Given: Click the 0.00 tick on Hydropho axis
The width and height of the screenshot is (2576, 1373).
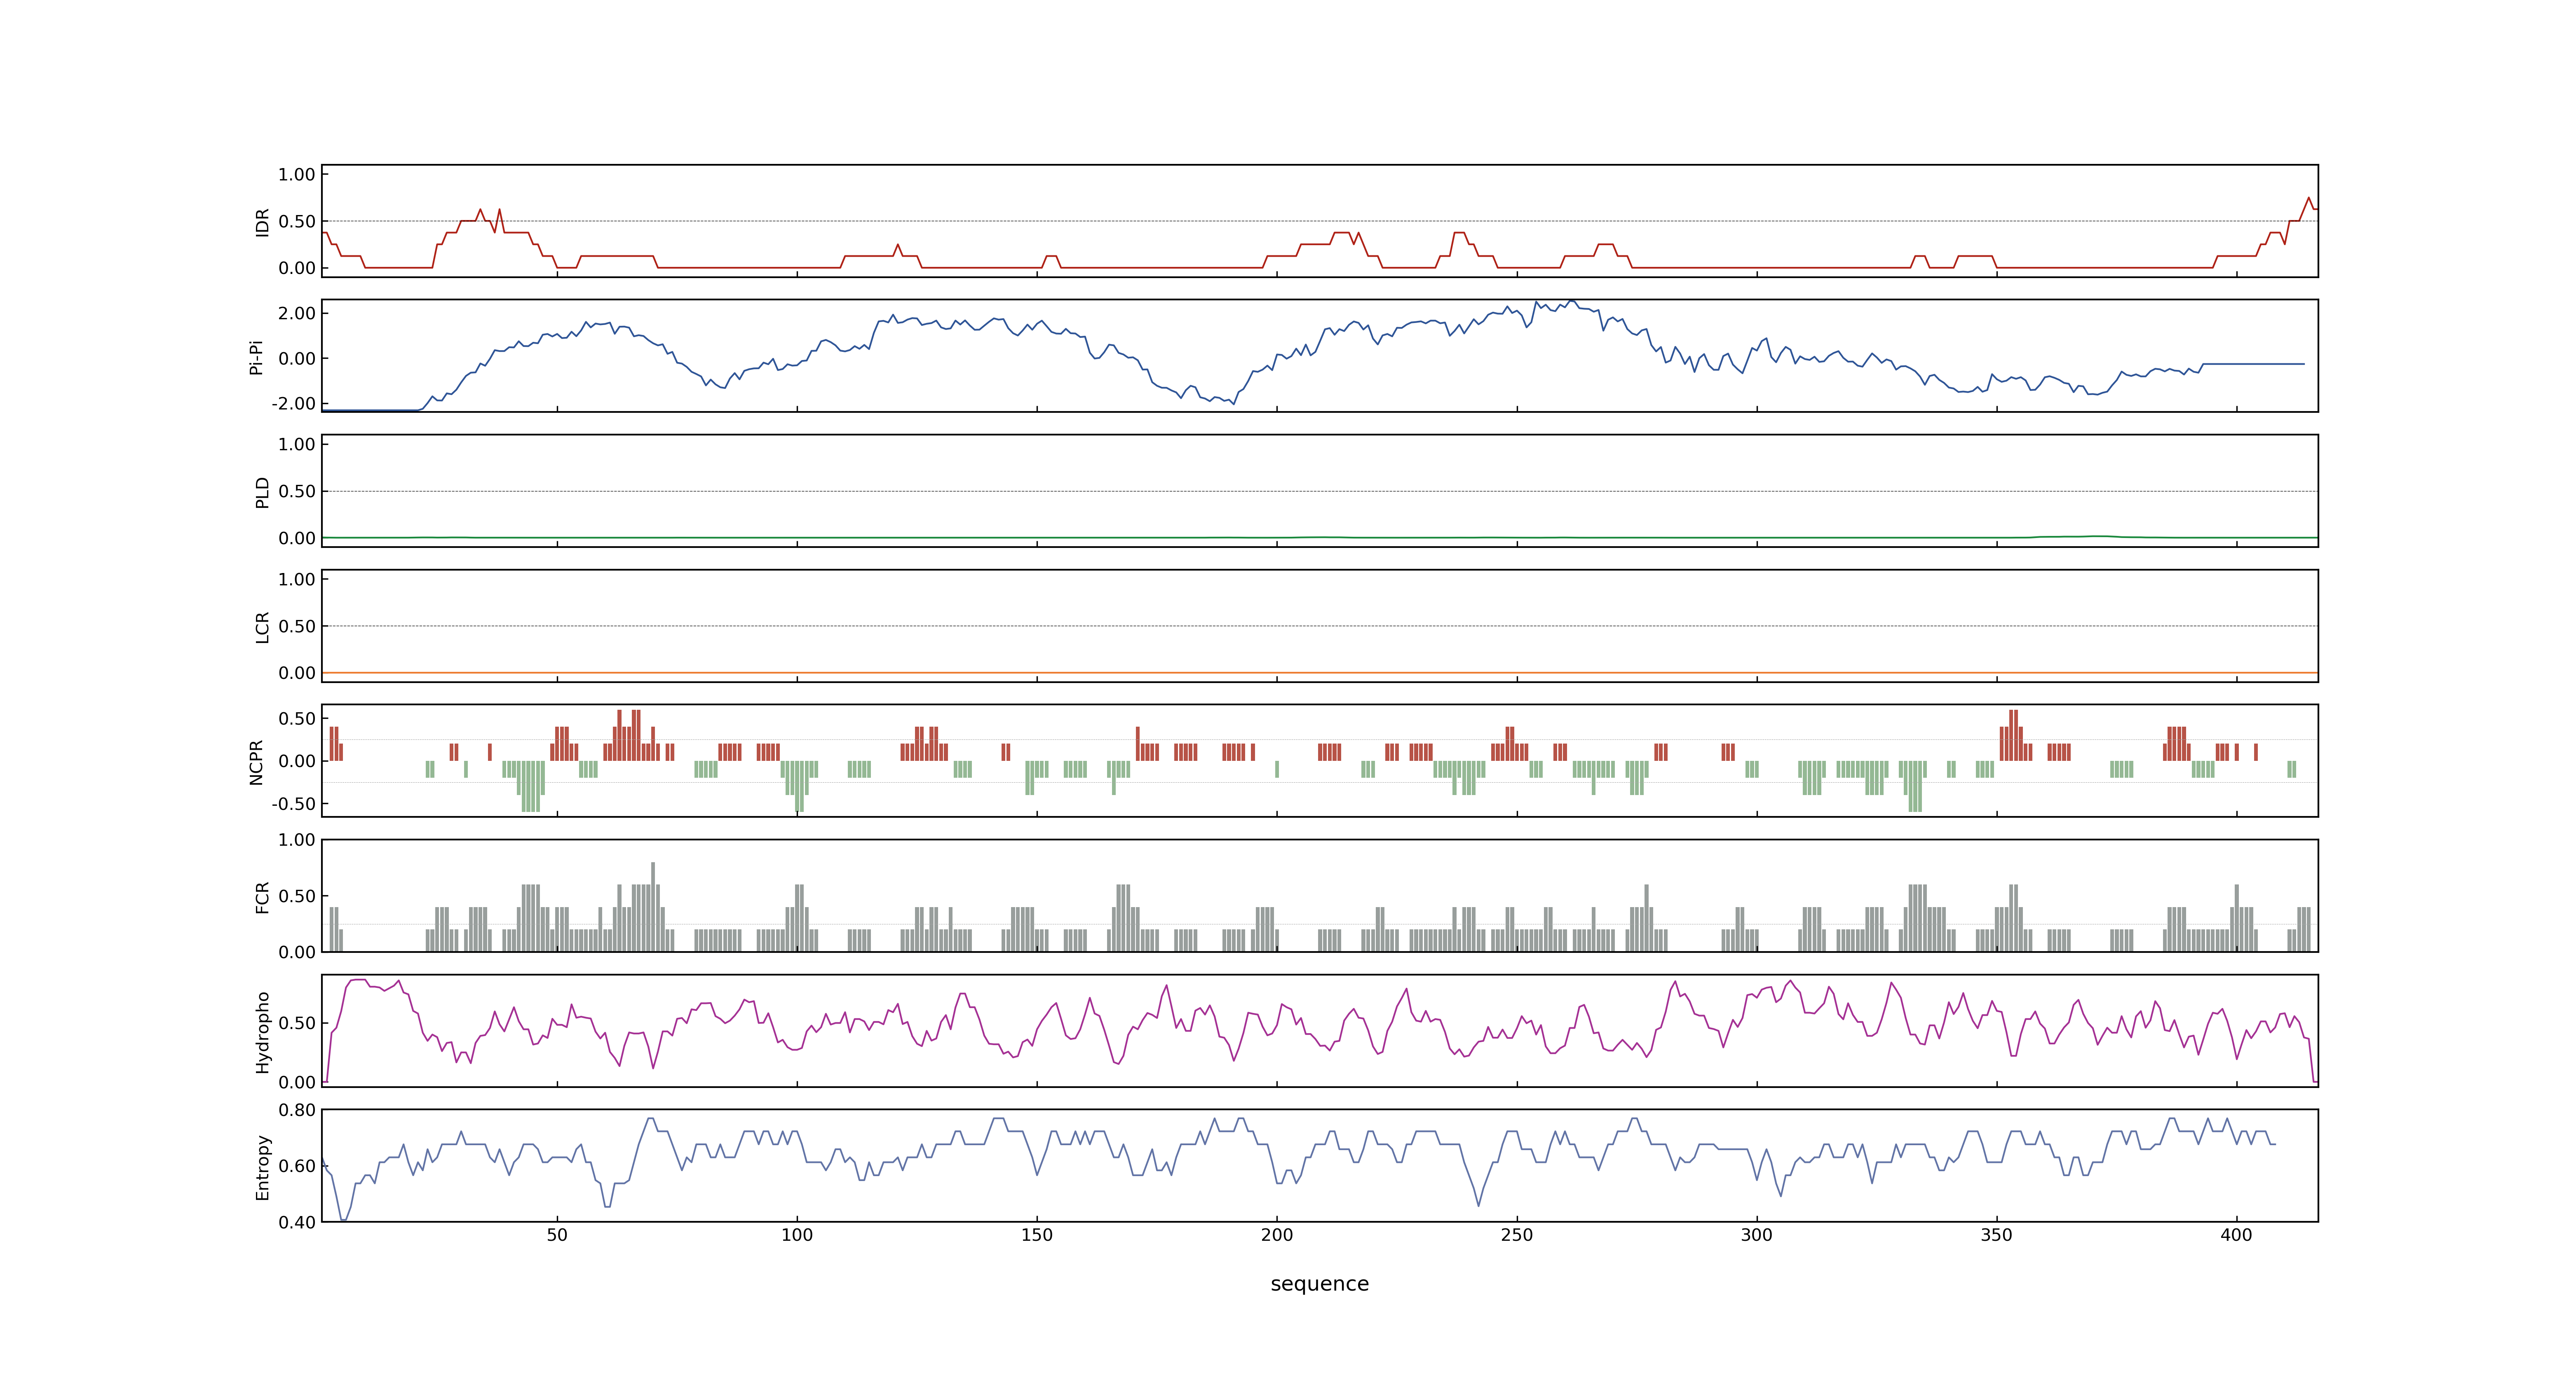Looking at the screenshot, I should [x=297, y=1081].
